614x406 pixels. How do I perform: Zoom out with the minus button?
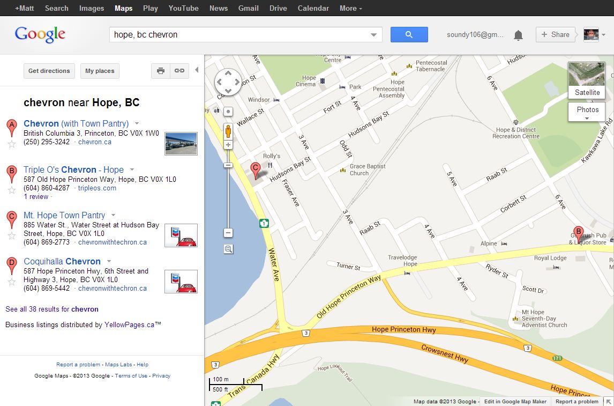tap(228, 233)
